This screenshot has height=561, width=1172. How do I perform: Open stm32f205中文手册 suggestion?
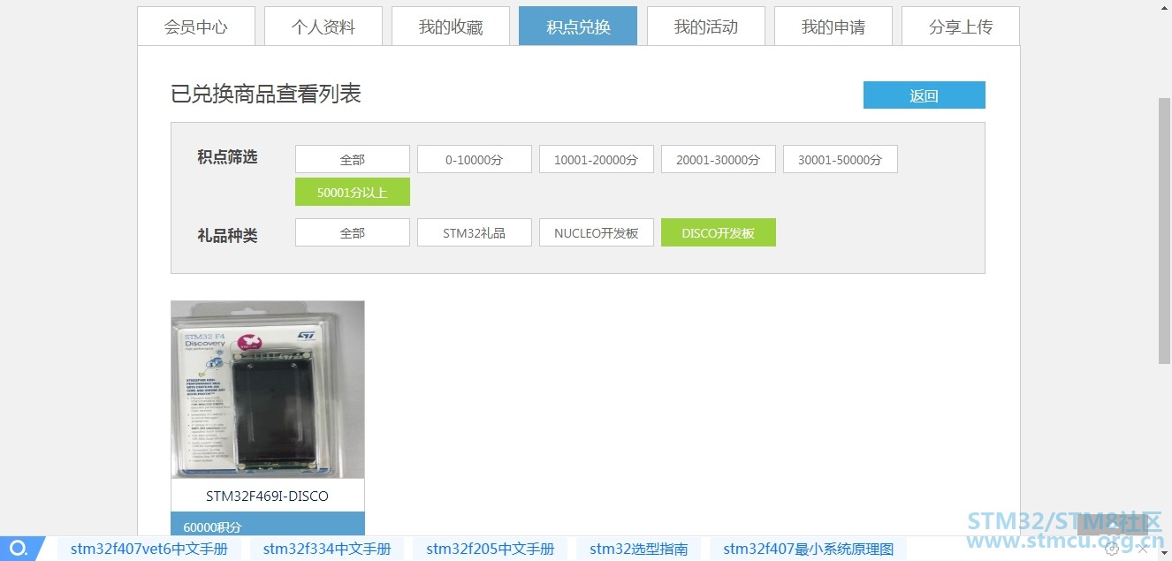point(491,549)
